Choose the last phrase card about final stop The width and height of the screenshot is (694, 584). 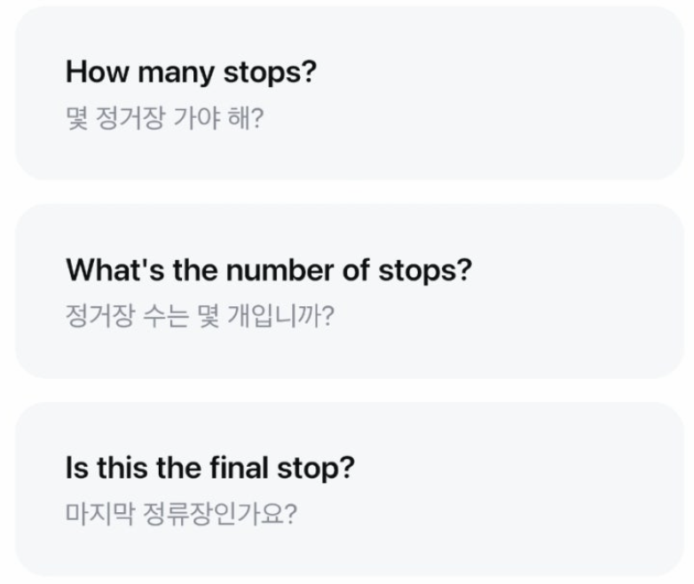tap(350, 489)
